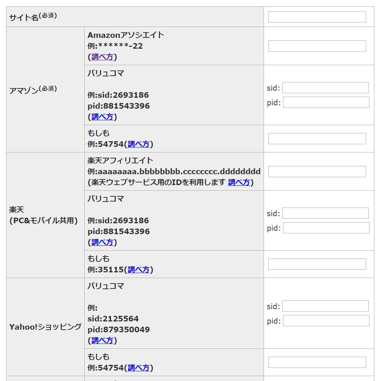Viewport: 380px width, 381px height.
Task: Click the pid field for アマゾン バリュコマ
Action: [x=326, y=102]
